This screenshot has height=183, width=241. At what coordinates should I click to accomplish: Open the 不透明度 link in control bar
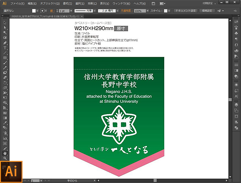[x=127, y=11]
